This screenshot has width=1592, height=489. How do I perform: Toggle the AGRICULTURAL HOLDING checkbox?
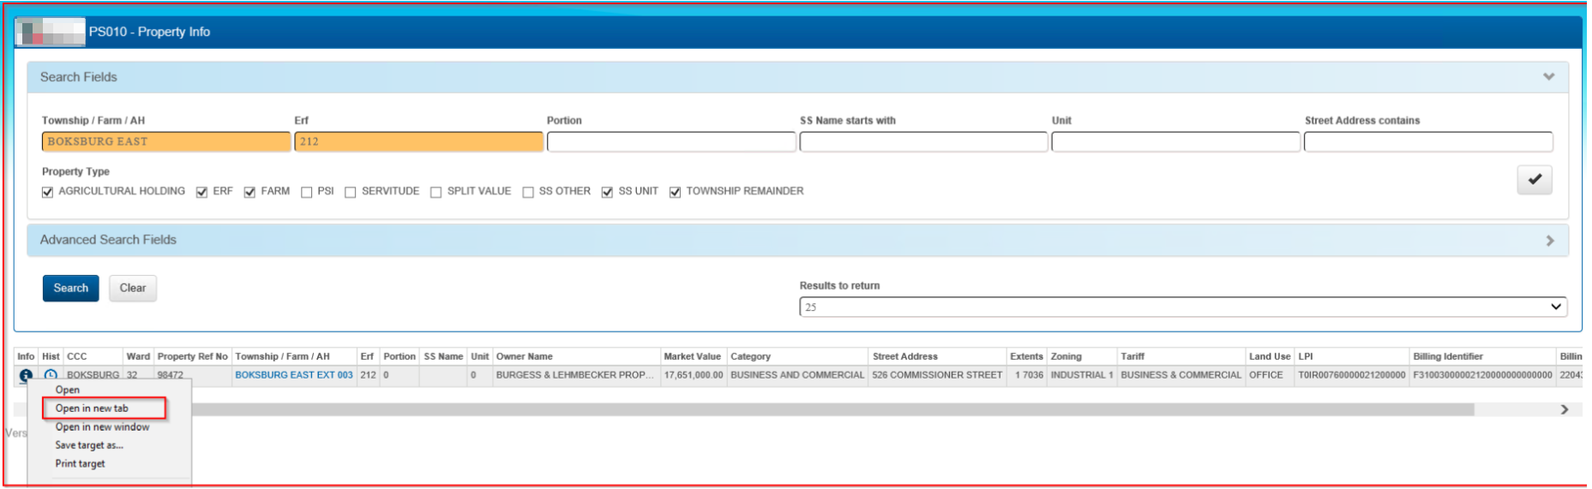click(48, 192)
